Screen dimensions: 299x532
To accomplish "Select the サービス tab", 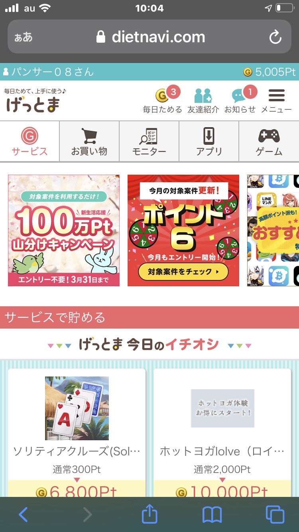I will 30,142.
